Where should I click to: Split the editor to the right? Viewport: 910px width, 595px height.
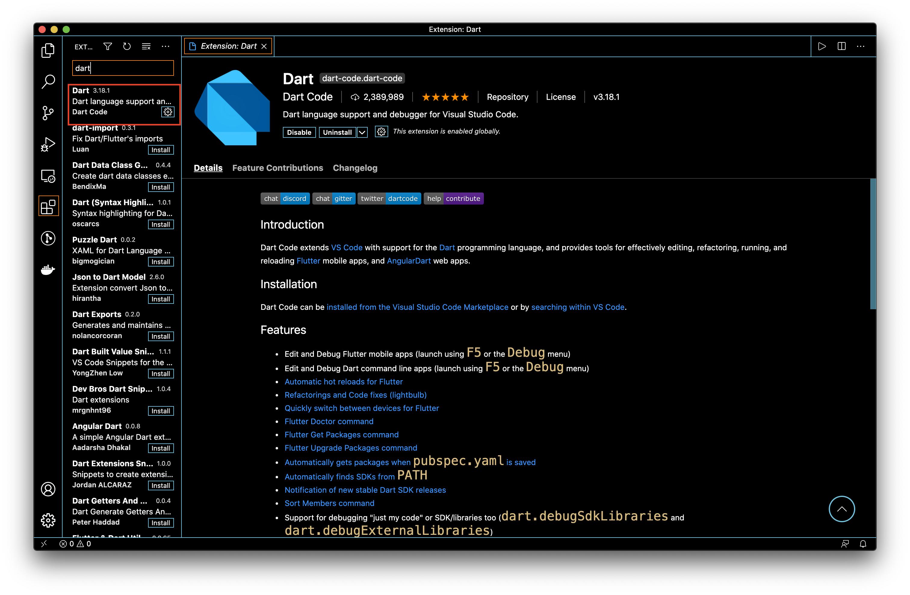[841, 46]
